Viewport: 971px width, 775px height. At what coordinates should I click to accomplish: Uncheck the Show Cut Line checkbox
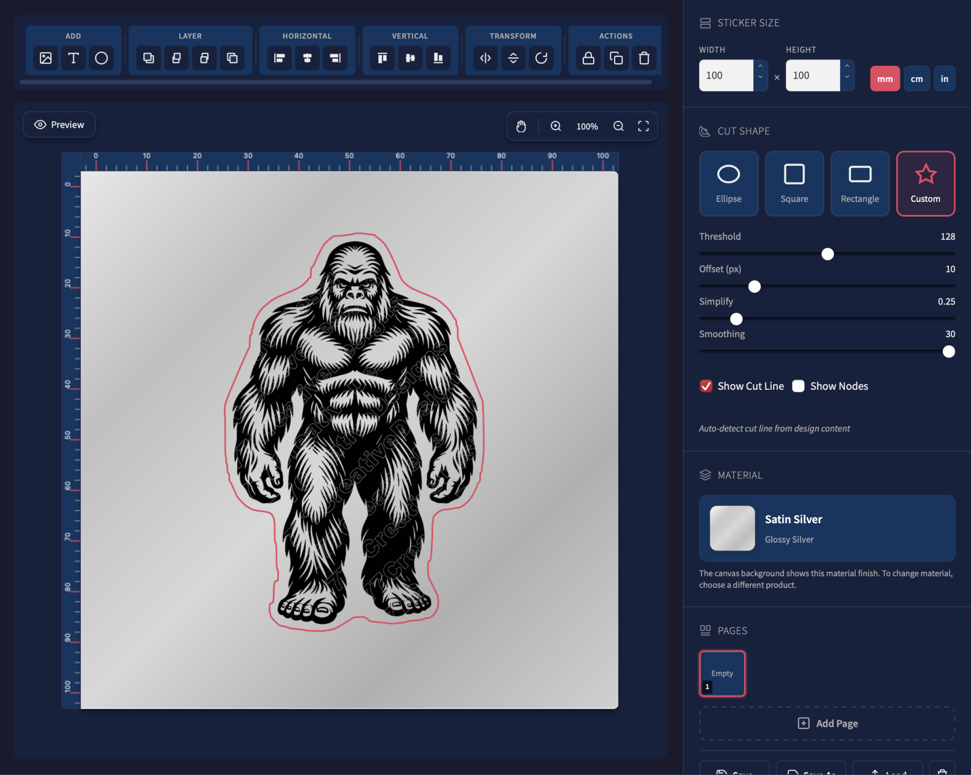click(706, 386)
